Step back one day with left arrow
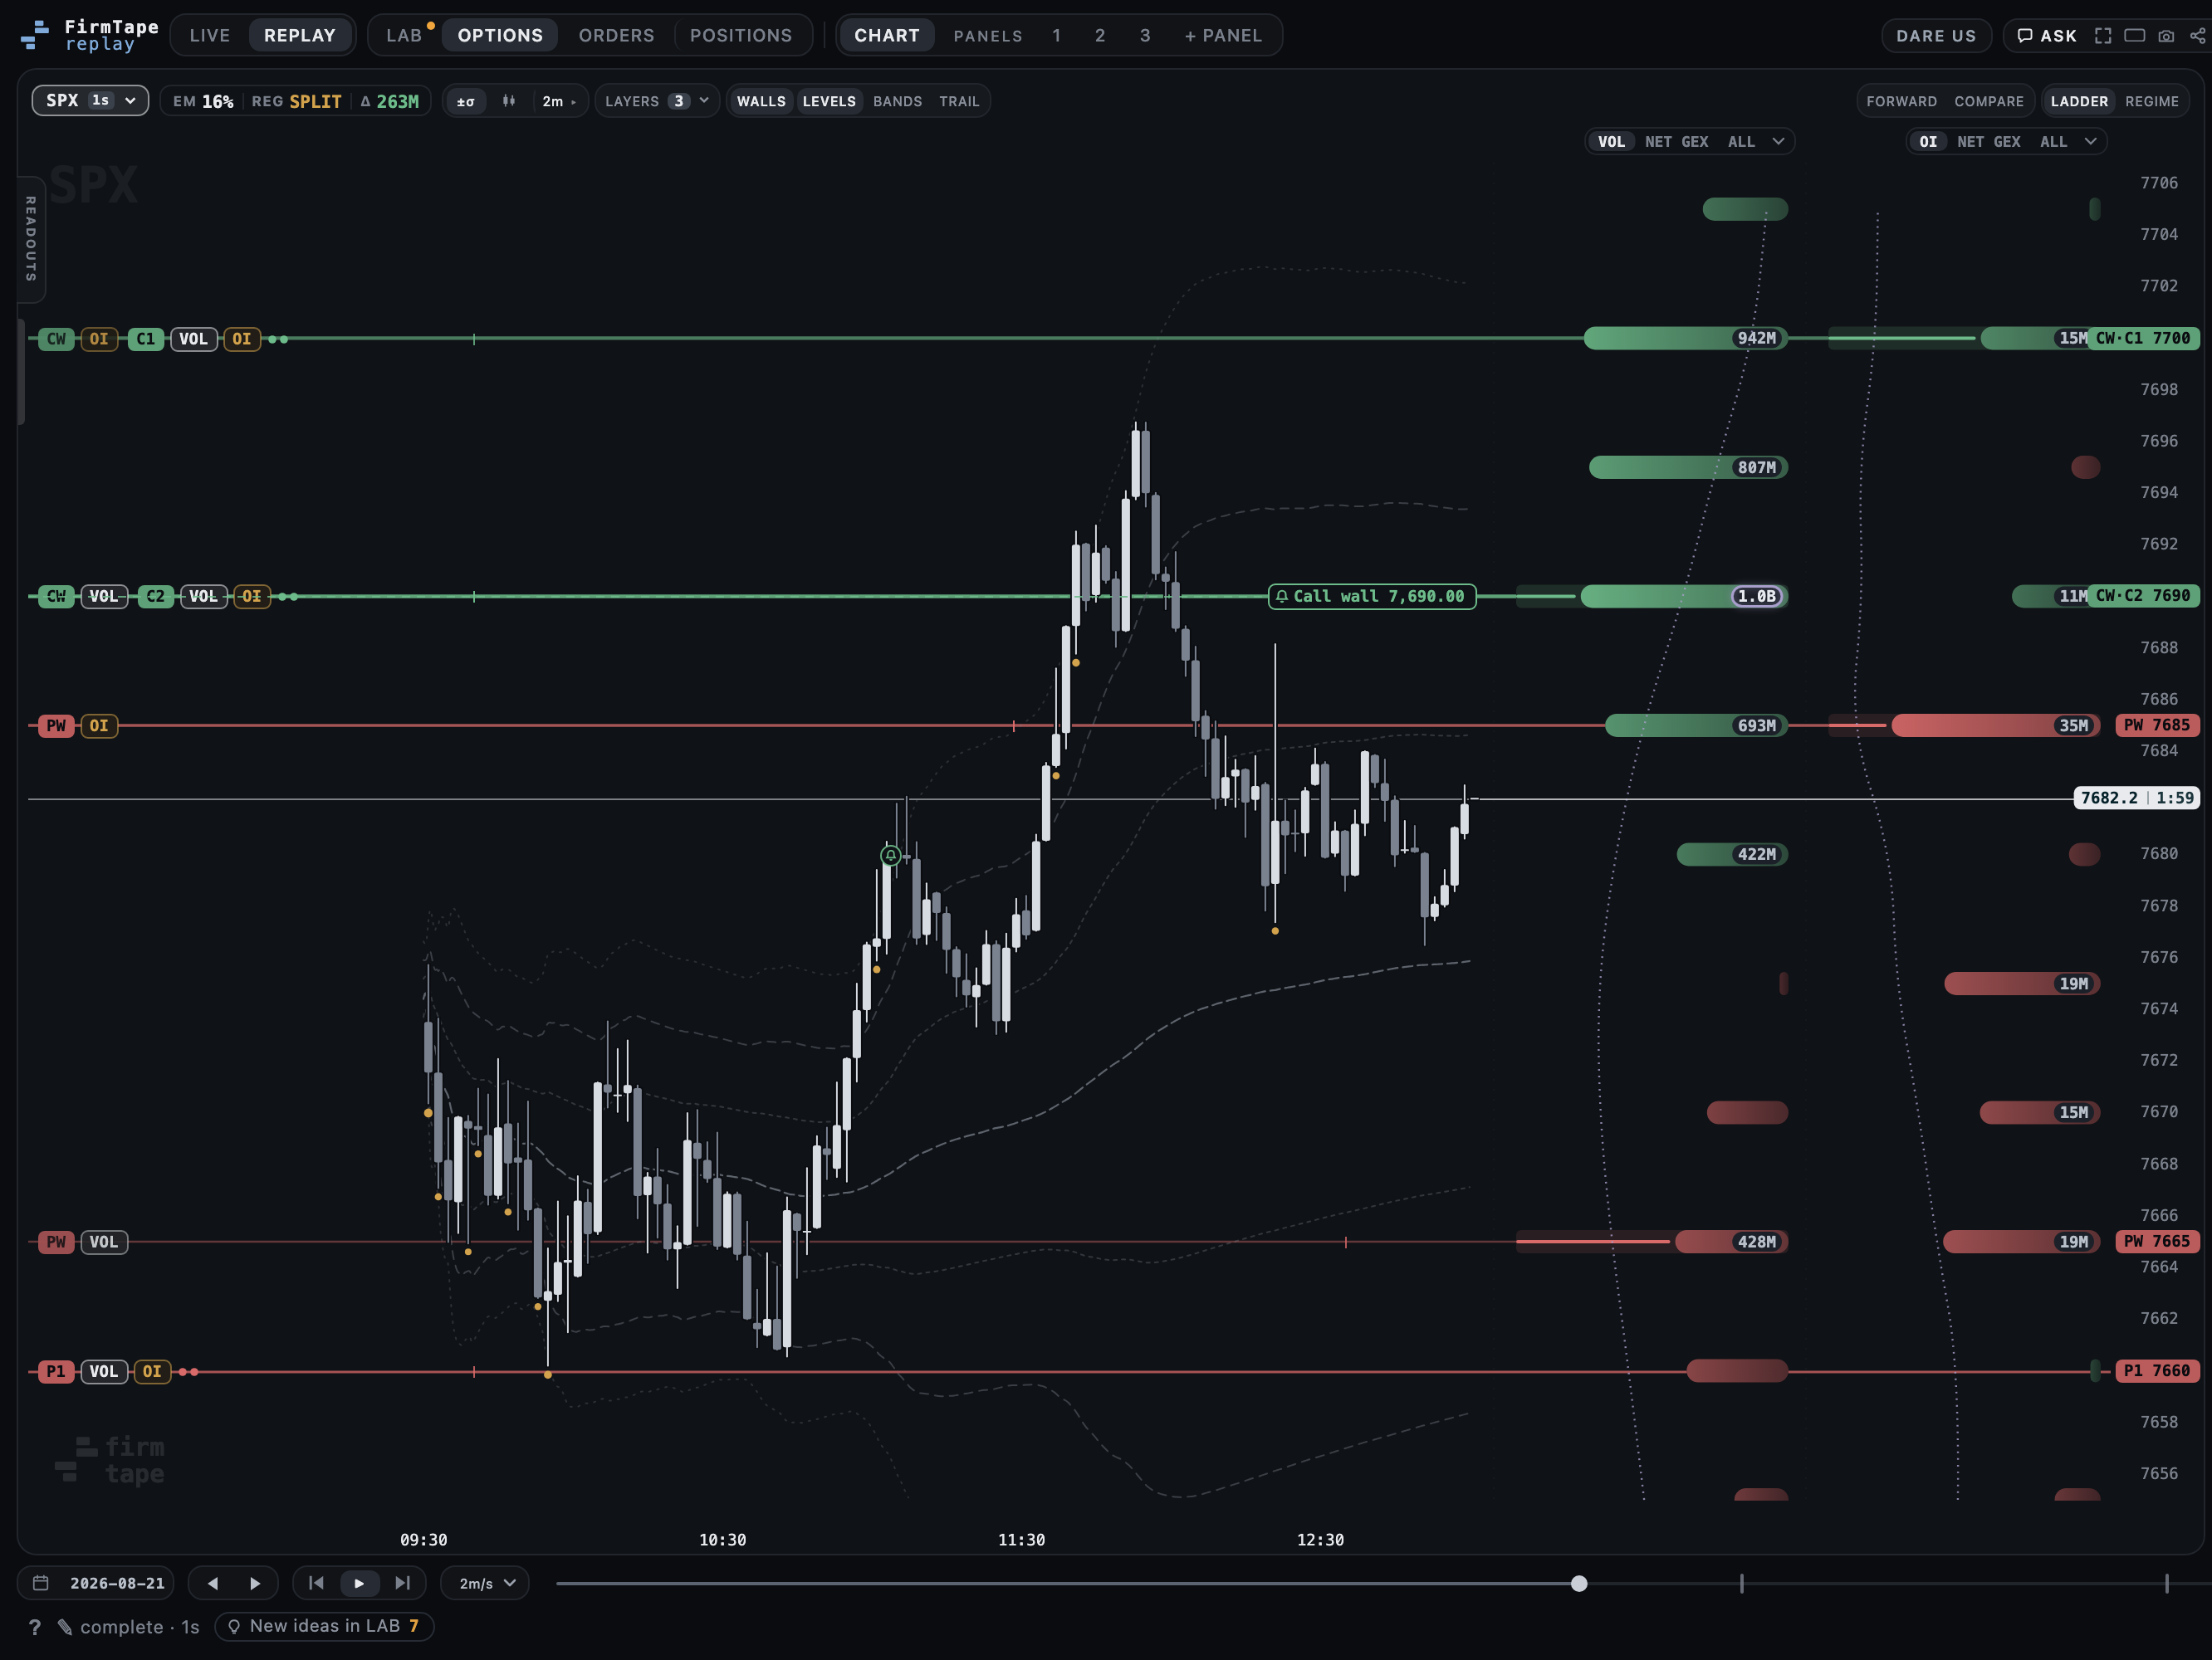This screenshot has width=2212, height=1660. pyautogui.click(x=212, y=1583)
